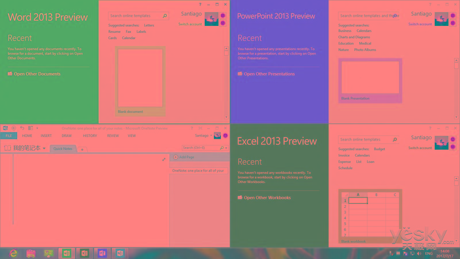Switch to OneNote using its taskbar icon
Screen dimensions: 460x259
[120, 253]
